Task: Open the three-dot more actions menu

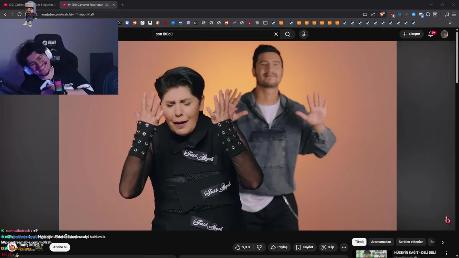Action: [344, 247]
